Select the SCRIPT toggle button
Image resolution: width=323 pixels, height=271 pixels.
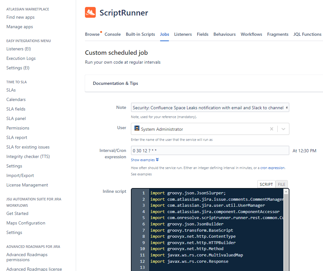click(x=266, y=184)
